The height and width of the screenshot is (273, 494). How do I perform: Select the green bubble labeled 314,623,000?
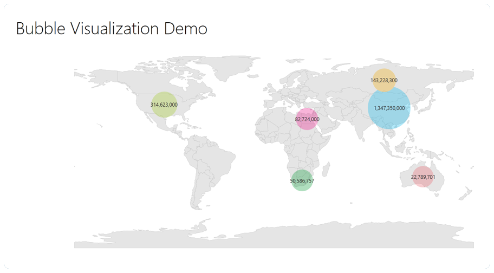164,105
